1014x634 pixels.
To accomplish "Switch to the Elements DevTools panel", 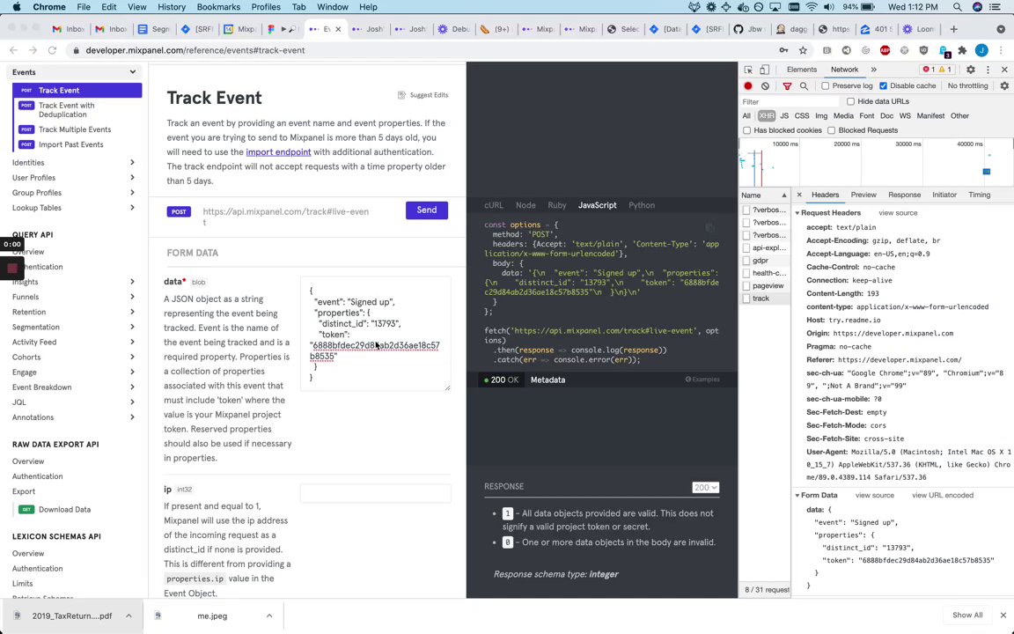I will point(802,70).
